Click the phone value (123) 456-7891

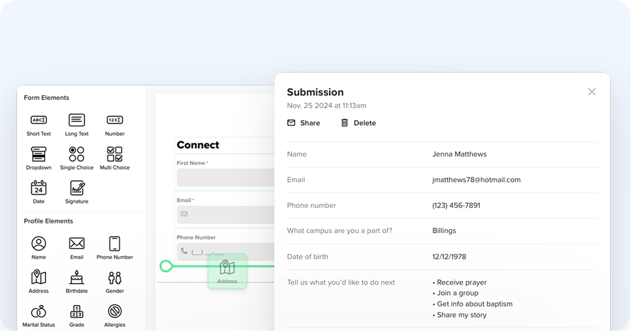click(x=456, y=205)
